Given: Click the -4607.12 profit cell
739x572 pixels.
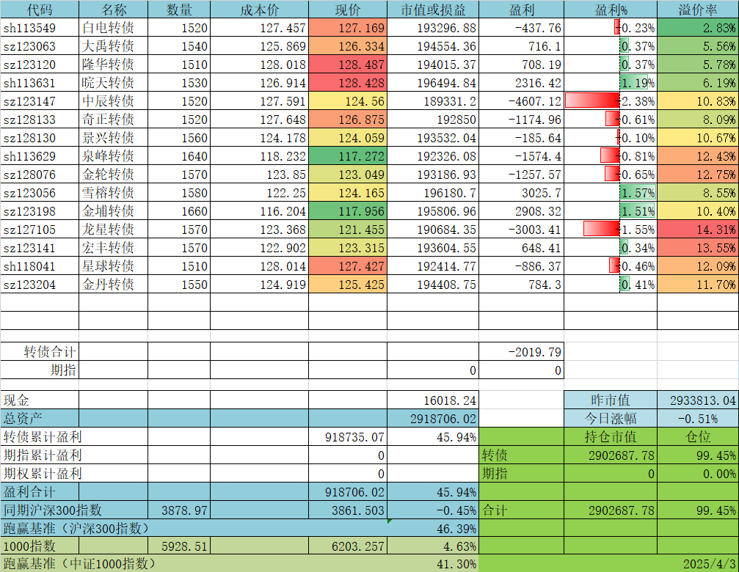Looking at the screenshot, I should point(521,101).
